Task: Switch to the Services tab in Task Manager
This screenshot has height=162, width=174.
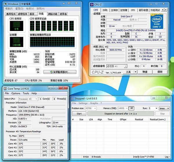Action: point(33,14)
